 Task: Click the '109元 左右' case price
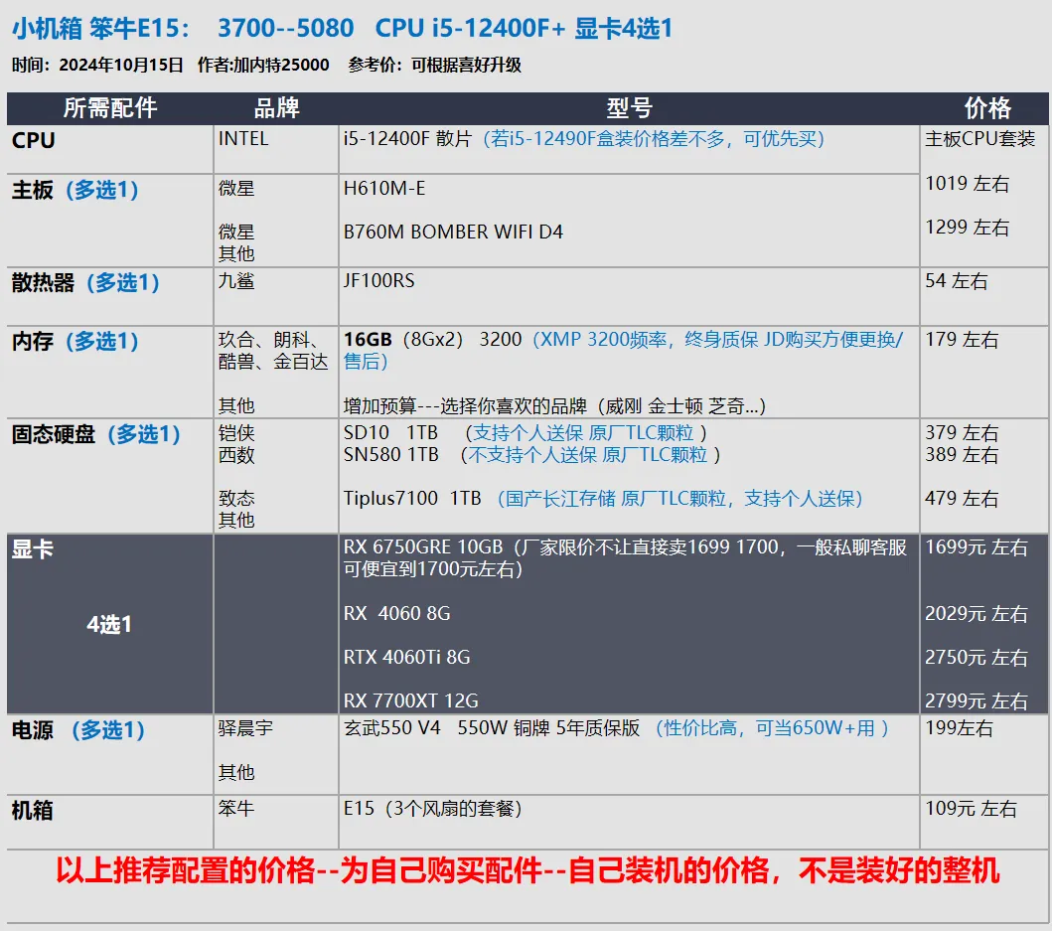click(971, 808)
